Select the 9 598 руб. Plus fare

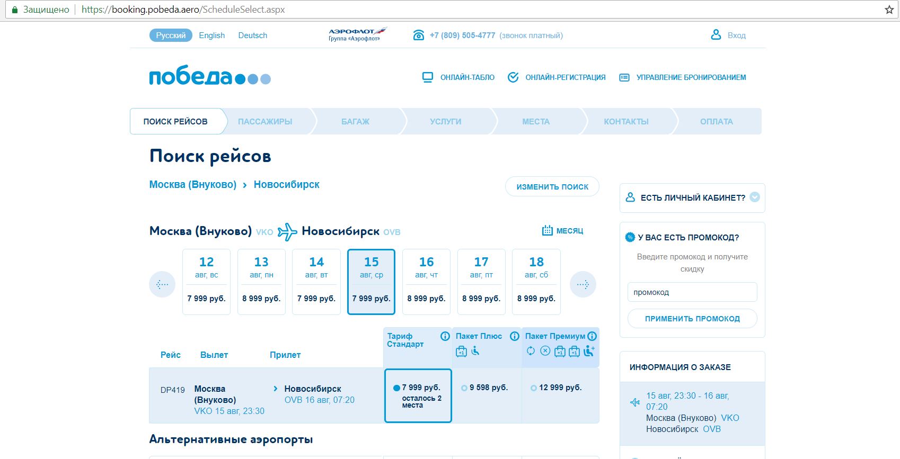pos(464,388)
